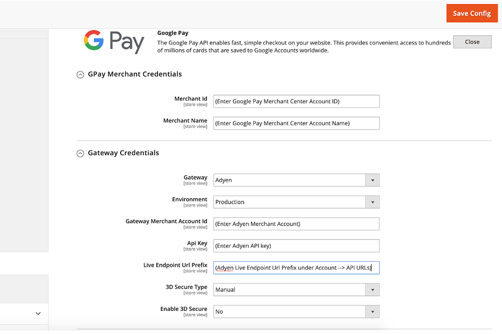Screen dimensions: 502x334
Task: Click the circled chevron beside GPay Merchant Credentials
Action: coord(80,74)
